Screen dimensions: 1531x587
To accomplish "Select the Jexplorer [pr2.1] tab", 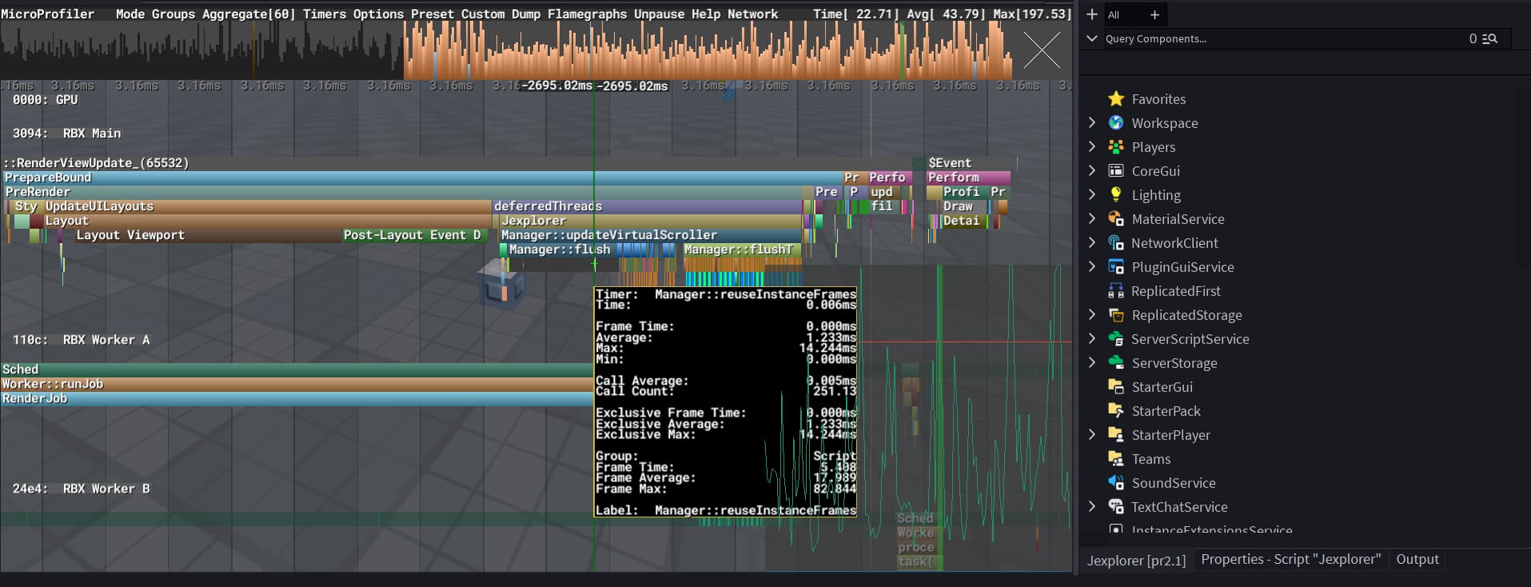I will pyautogui.click(x=1136, y=561).
